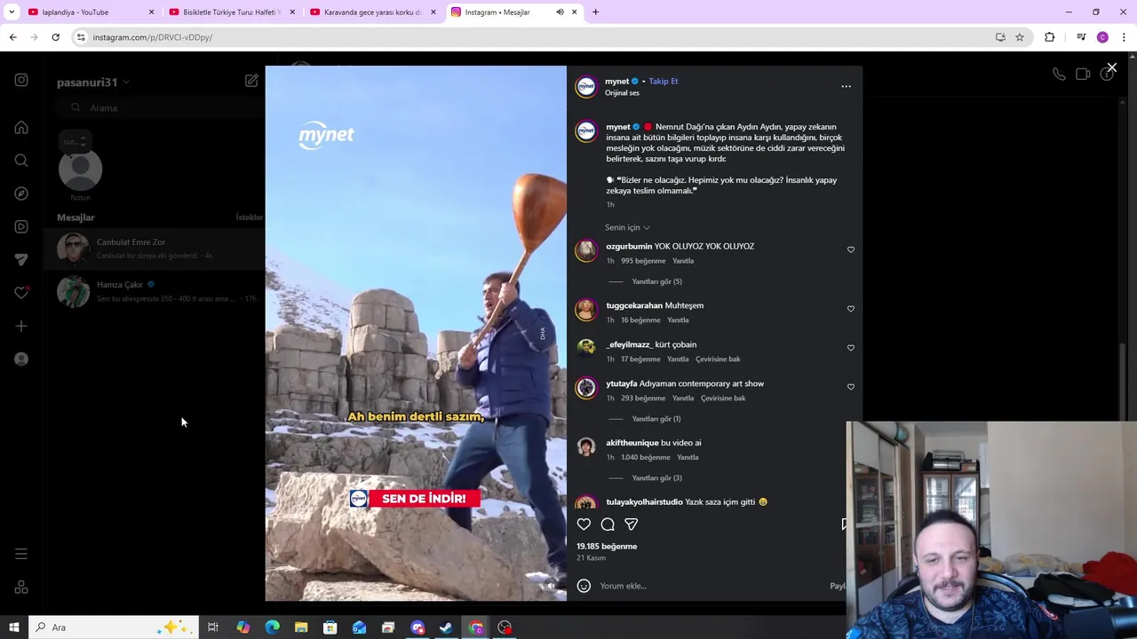The width and height of the screenshot is (1137, 639).
Task: Reload the page with Chrome's refresh icon
Action: click(x=55, y=37)
